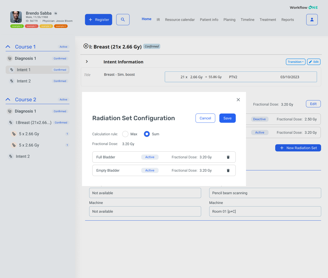Open the IR tab
The height and width of the screenshot is (278, 328).
point(158,20)
